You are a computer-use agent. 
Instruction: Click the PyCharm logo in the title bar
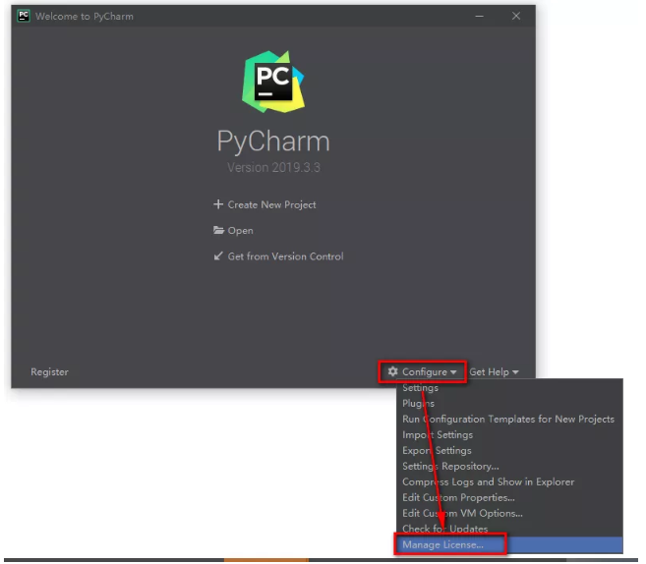[24, 16]
